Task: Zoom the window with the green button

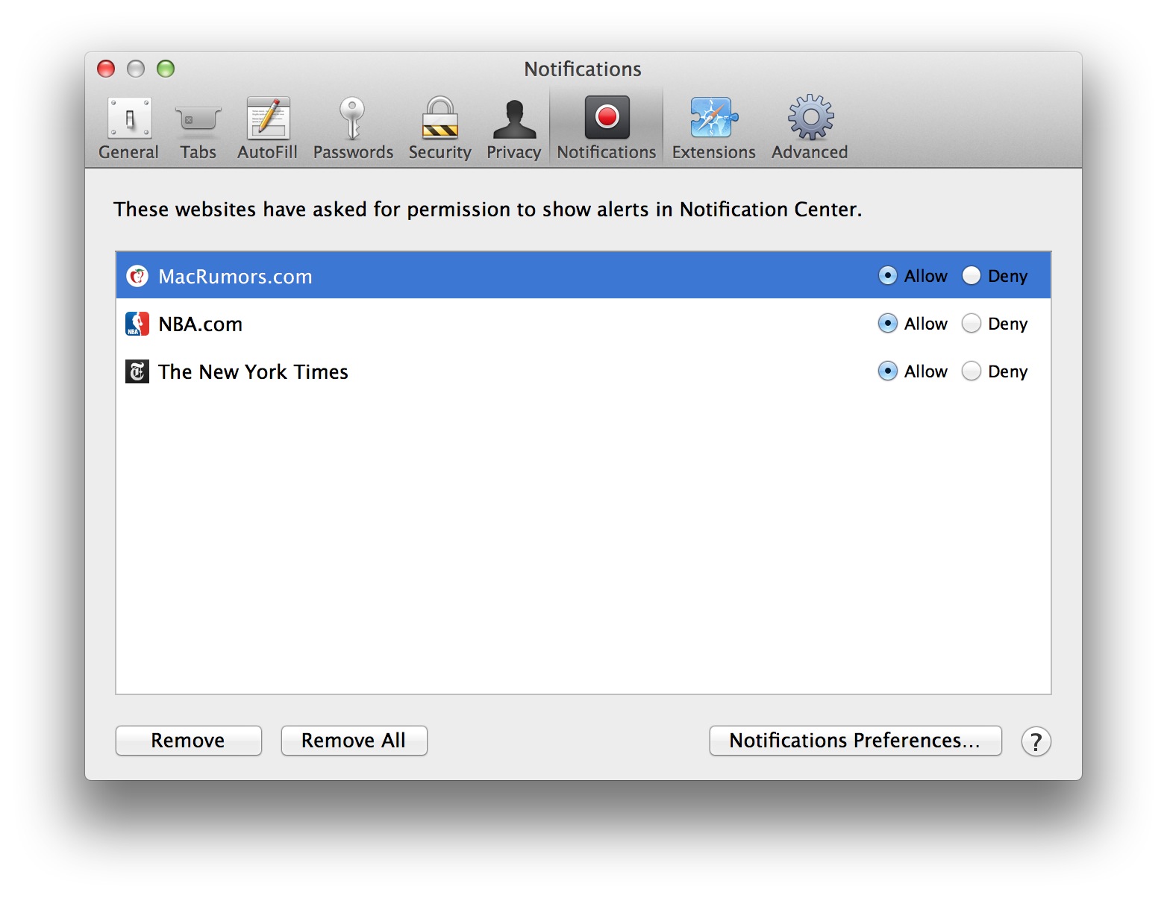Action: tap(166, 69)
